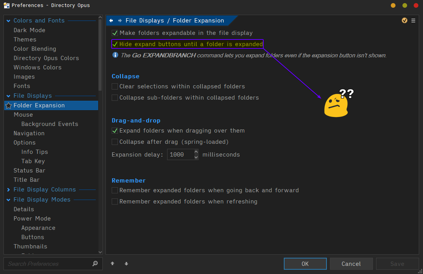423x274 pixels.
Task: Enable Collapse sub-folders within collapsed folders
Action: 115,98
